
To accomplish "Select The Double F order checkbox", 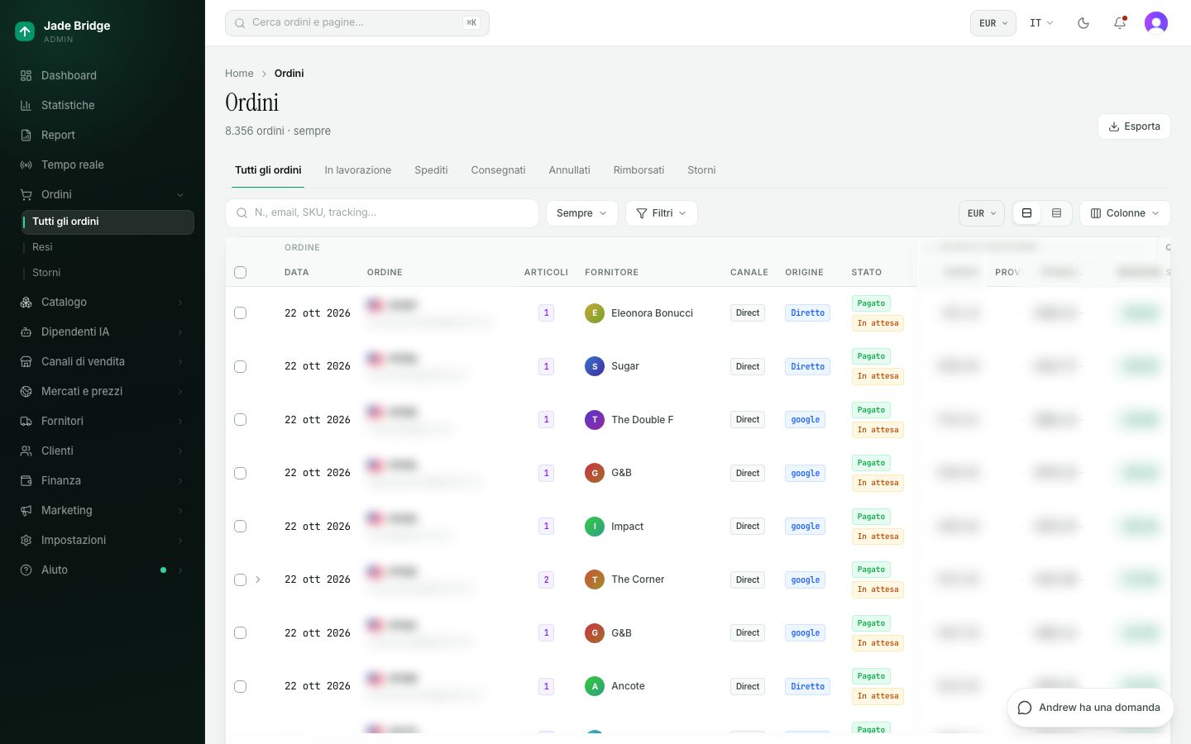I will coord(241,420).
